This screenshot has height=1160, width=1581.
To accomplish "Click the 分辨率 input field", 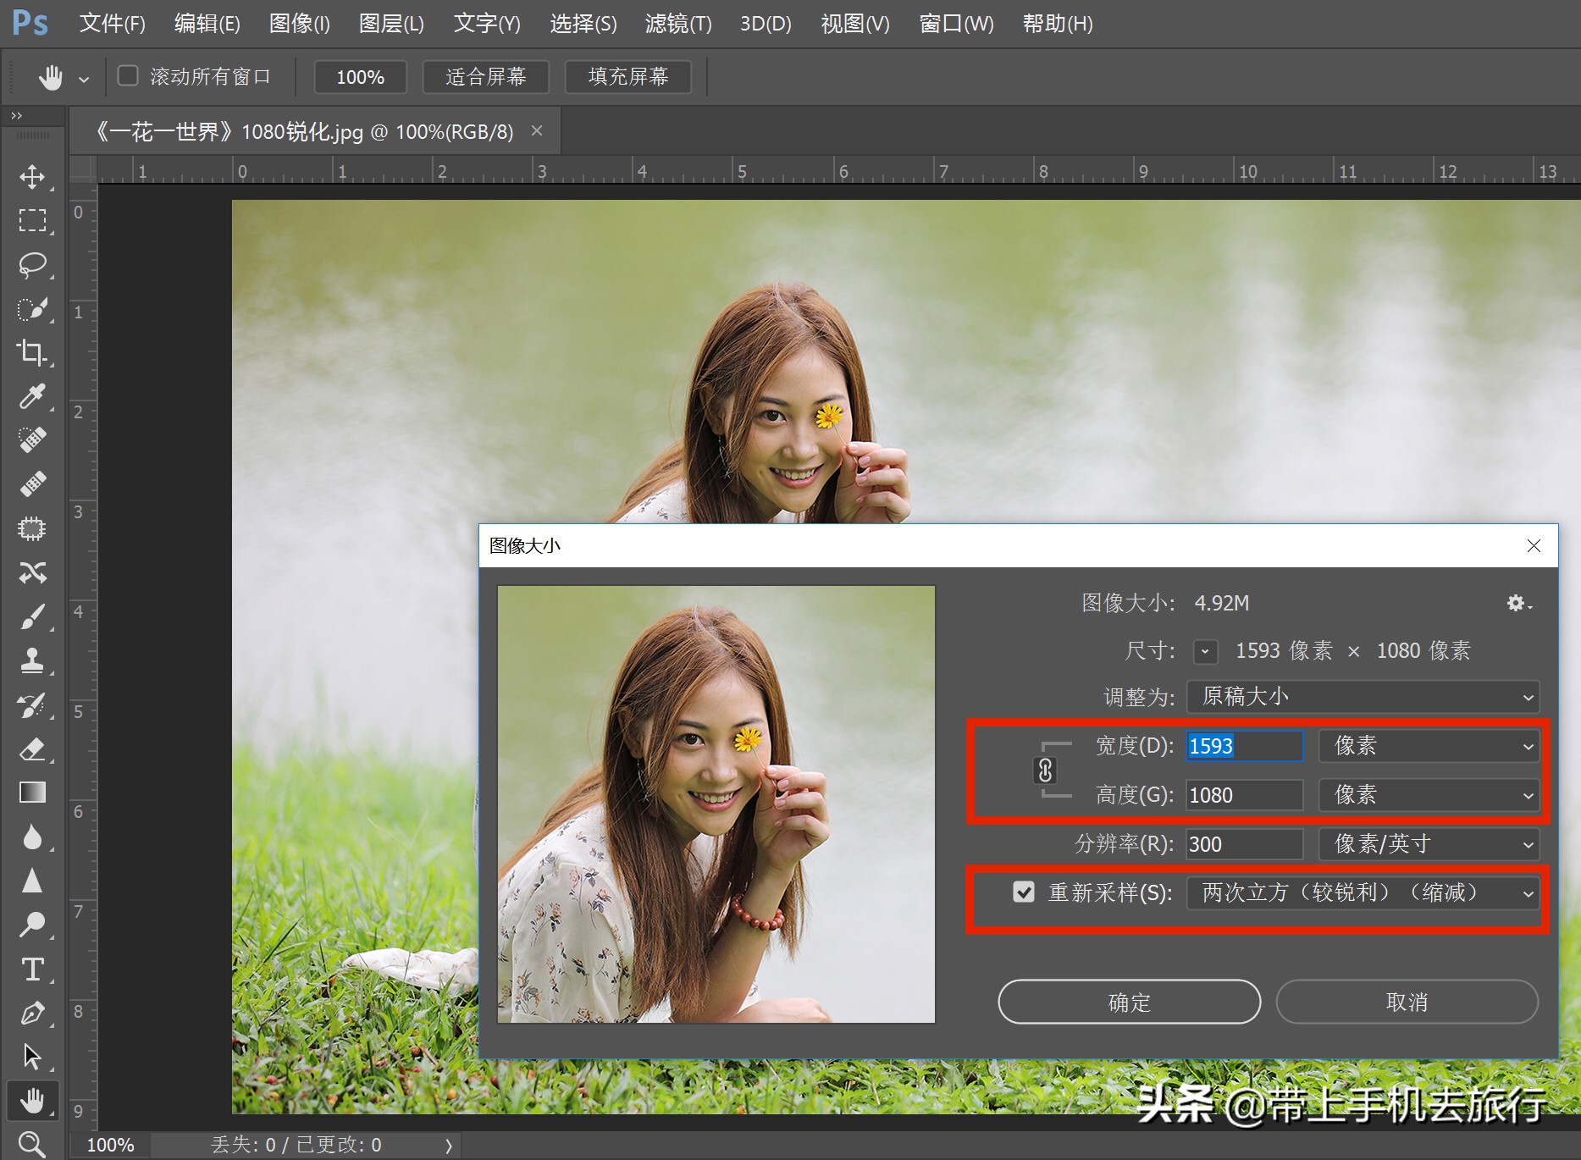I will point(1243,844).
